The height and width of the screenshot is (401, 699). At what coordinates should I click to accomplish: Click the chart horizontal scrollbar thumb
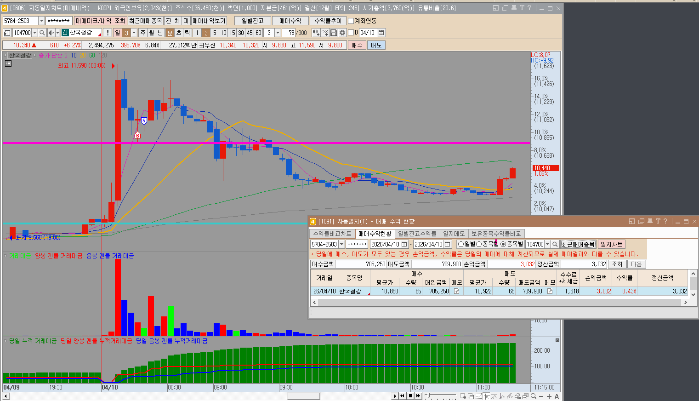point(303,396)
